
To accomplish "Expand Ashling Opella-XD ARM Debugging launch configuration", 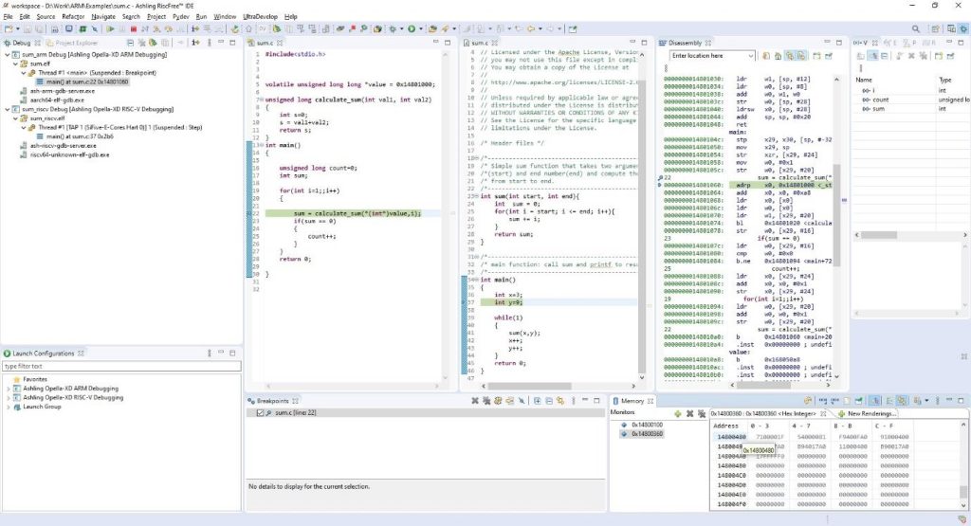I will [x=8, y=389].
